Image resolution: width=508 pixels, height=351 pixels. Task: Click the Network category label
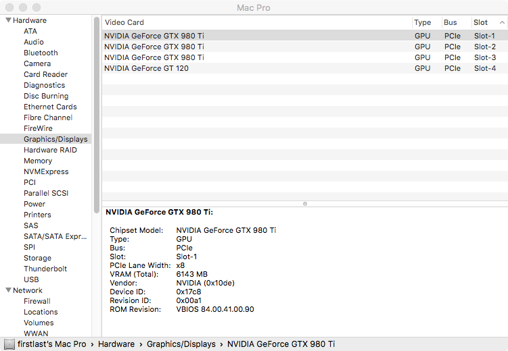pos(28,290)
